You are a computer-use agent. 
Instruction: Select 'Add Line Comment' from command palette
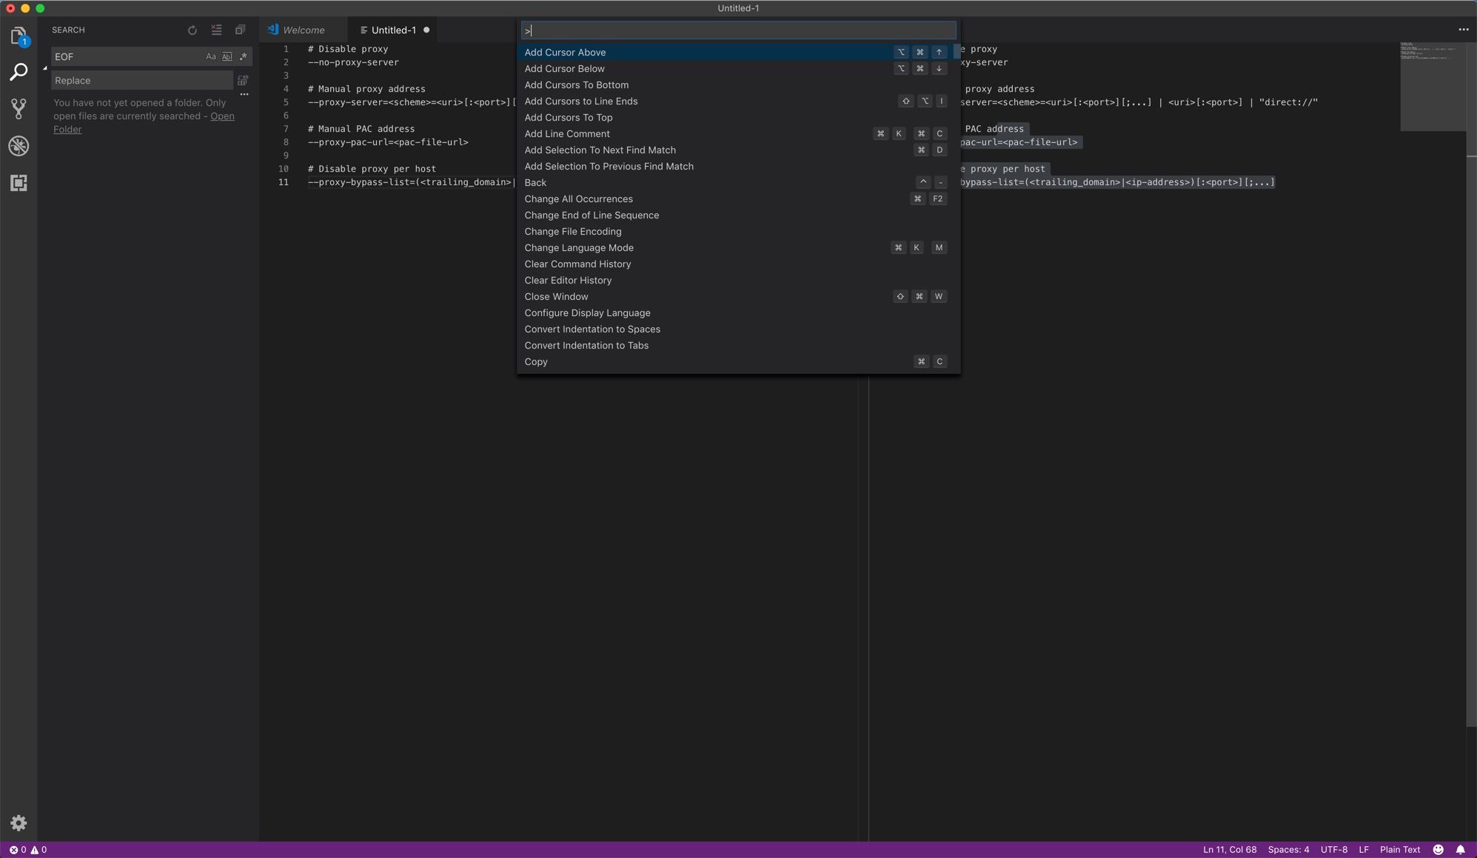tap(567, 134)
